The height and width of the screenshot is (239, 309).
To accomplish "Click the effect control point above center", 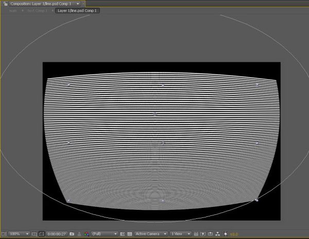I will [x=154, y=114].
